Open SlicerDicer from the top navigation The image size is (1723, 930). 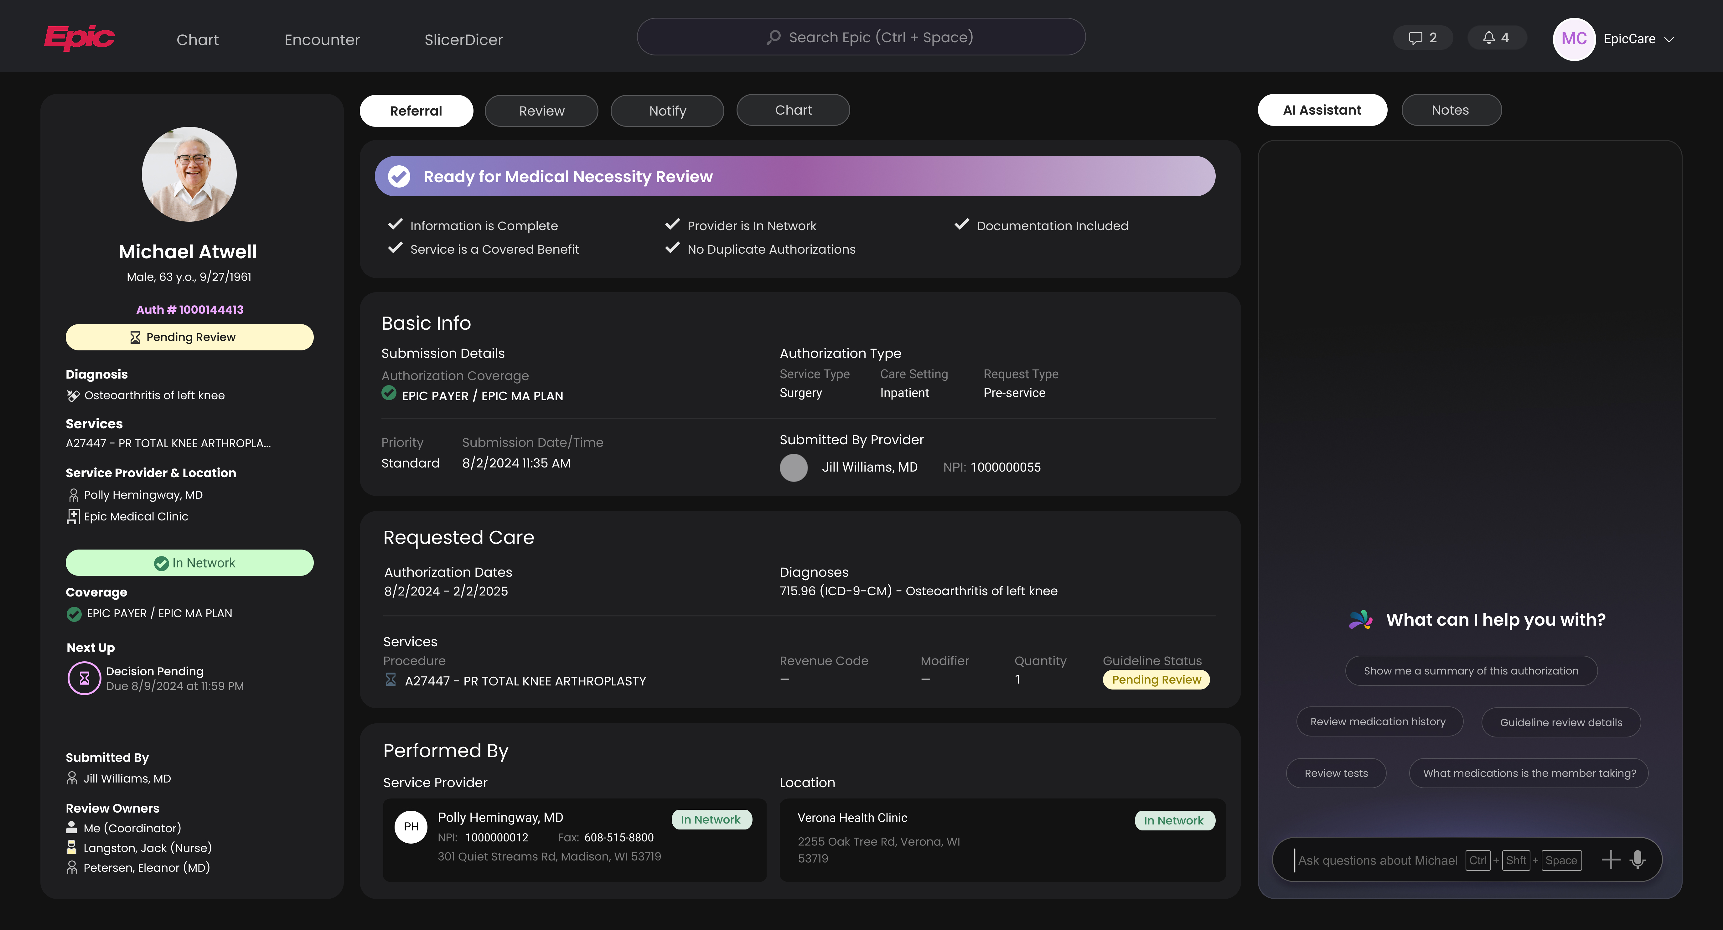click(x=463, y=39)
